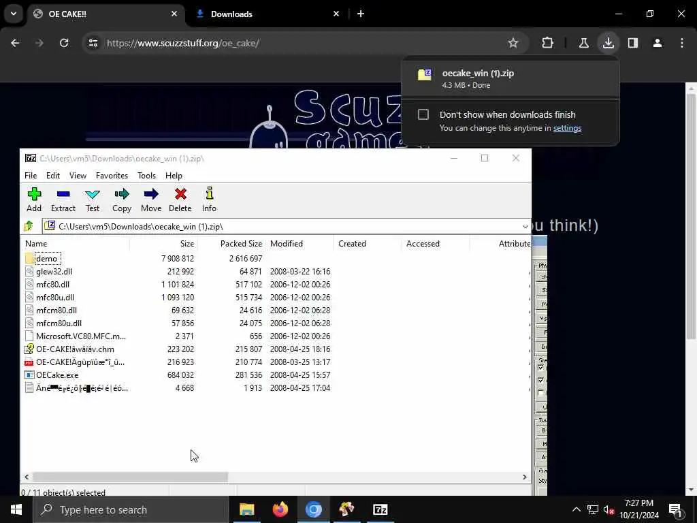The image size is (697, 523).
Task: Open the Tools menu
Action: [147, 176]
